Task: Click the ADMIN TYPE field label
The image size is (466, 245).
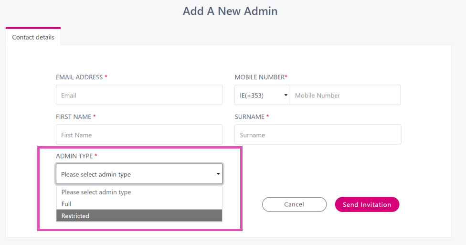Action: 74,156
